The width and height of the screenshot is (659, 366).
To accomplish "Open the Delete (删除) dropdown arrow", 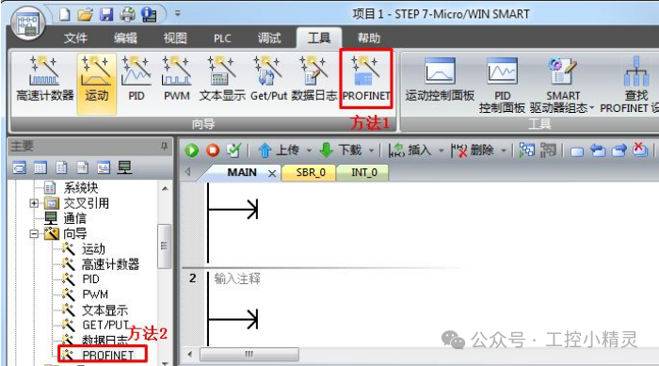I will (x=504, y=151).
